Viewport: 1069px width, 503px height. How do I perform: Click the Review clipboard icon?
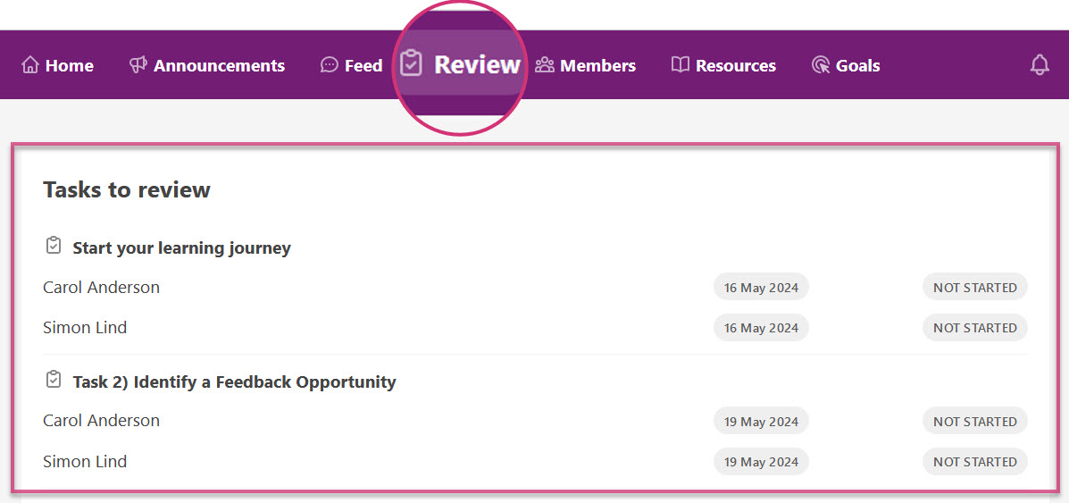(411, 63)
